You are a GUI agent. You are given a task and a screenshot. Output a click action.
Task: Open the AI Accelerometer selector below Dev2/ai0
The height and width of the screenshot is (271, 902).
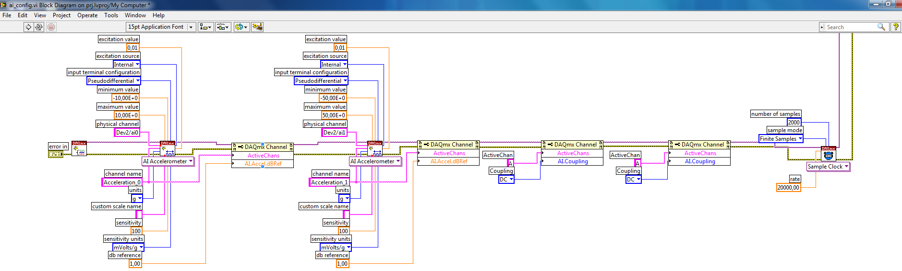[x=168, y=161]
